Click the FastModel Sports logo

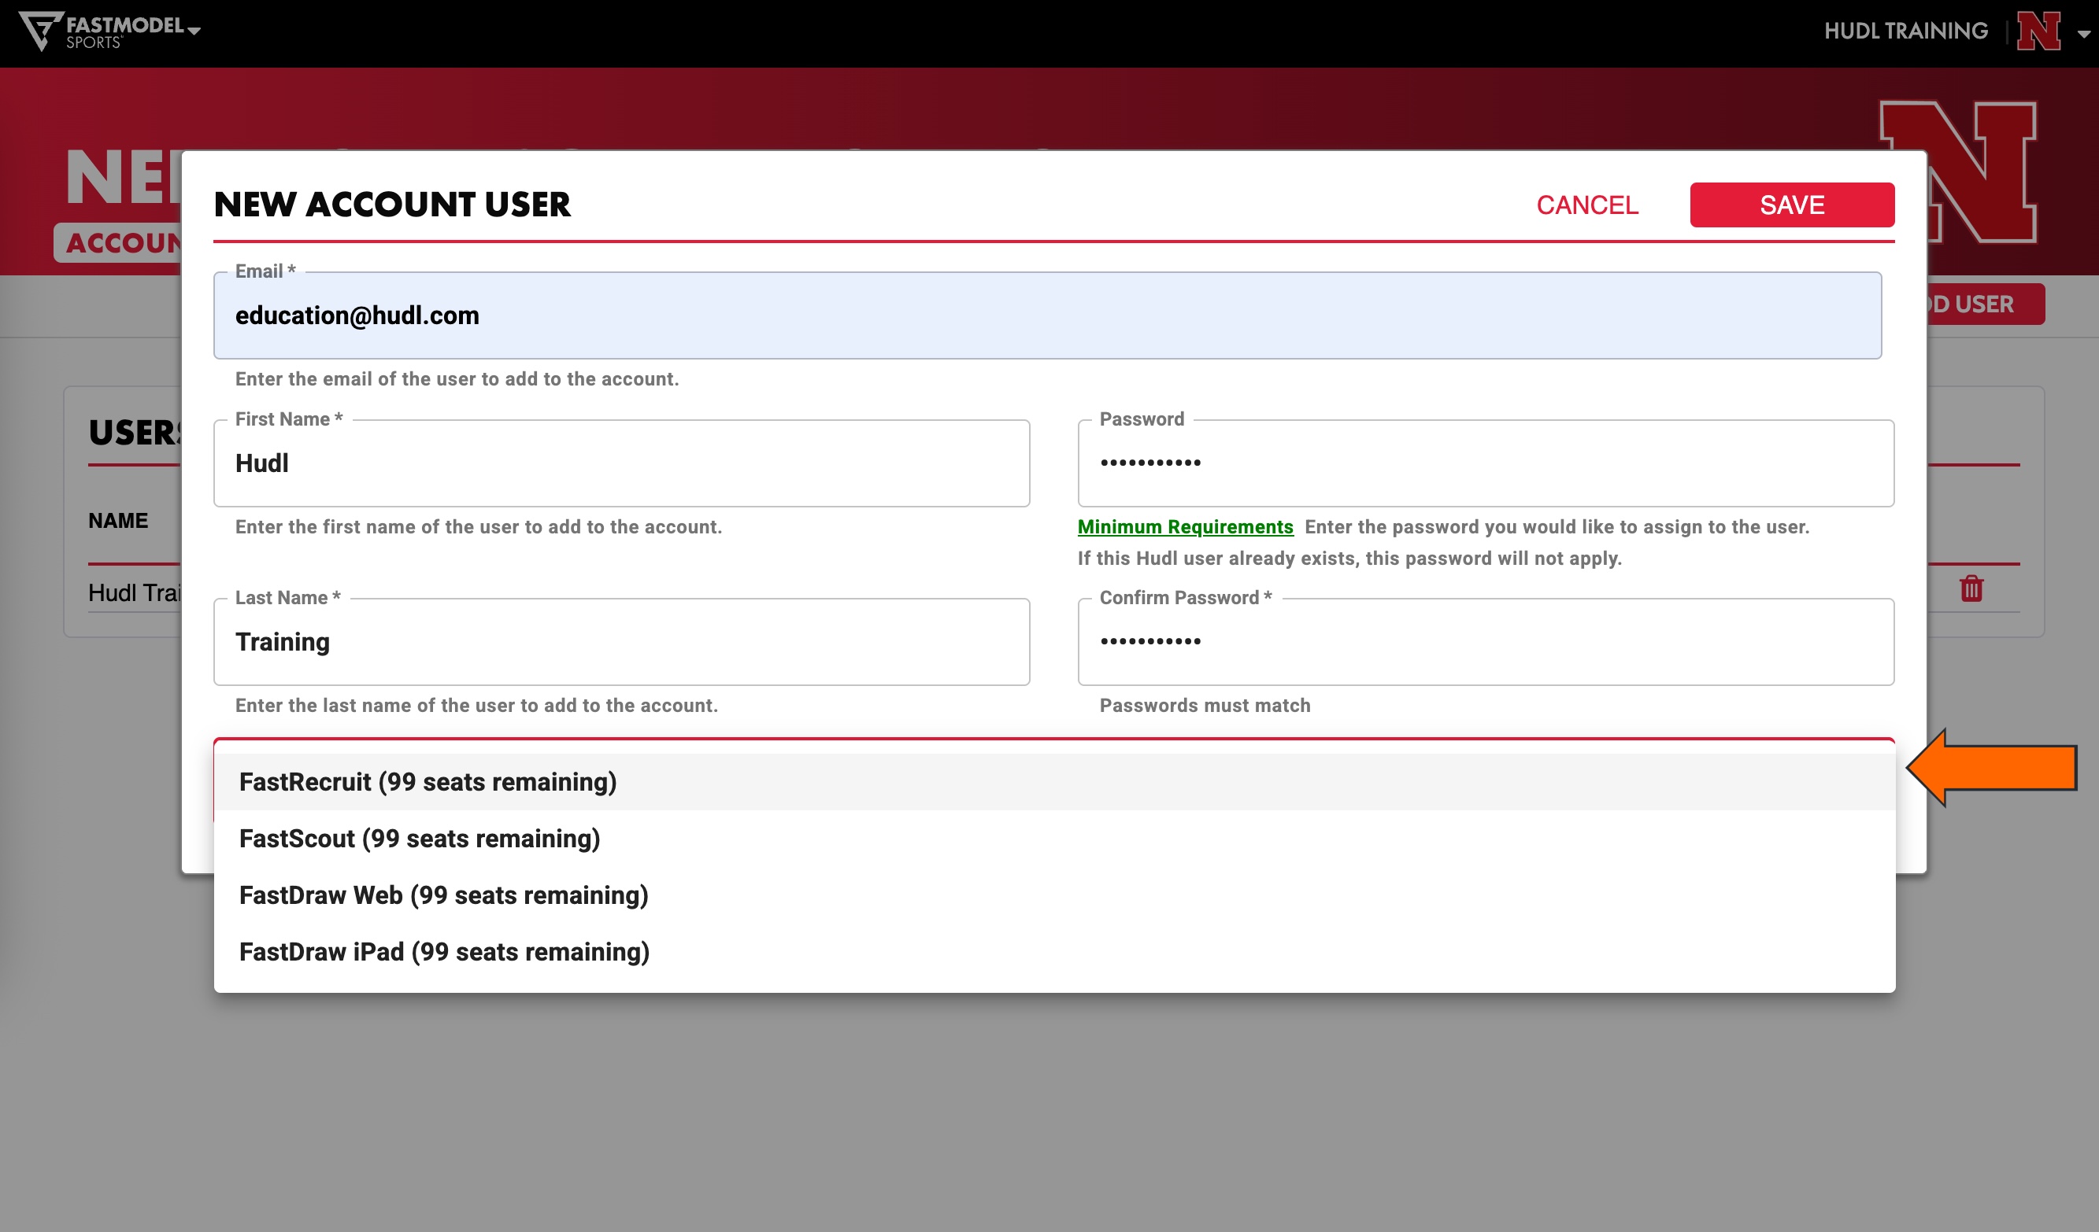[x=101, y=31]
